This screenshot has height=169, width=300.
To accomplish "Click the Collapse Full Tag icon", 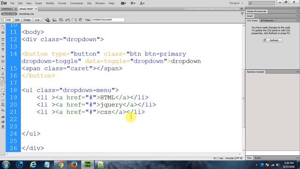I will pyautogui.click(x=3, y=39).
